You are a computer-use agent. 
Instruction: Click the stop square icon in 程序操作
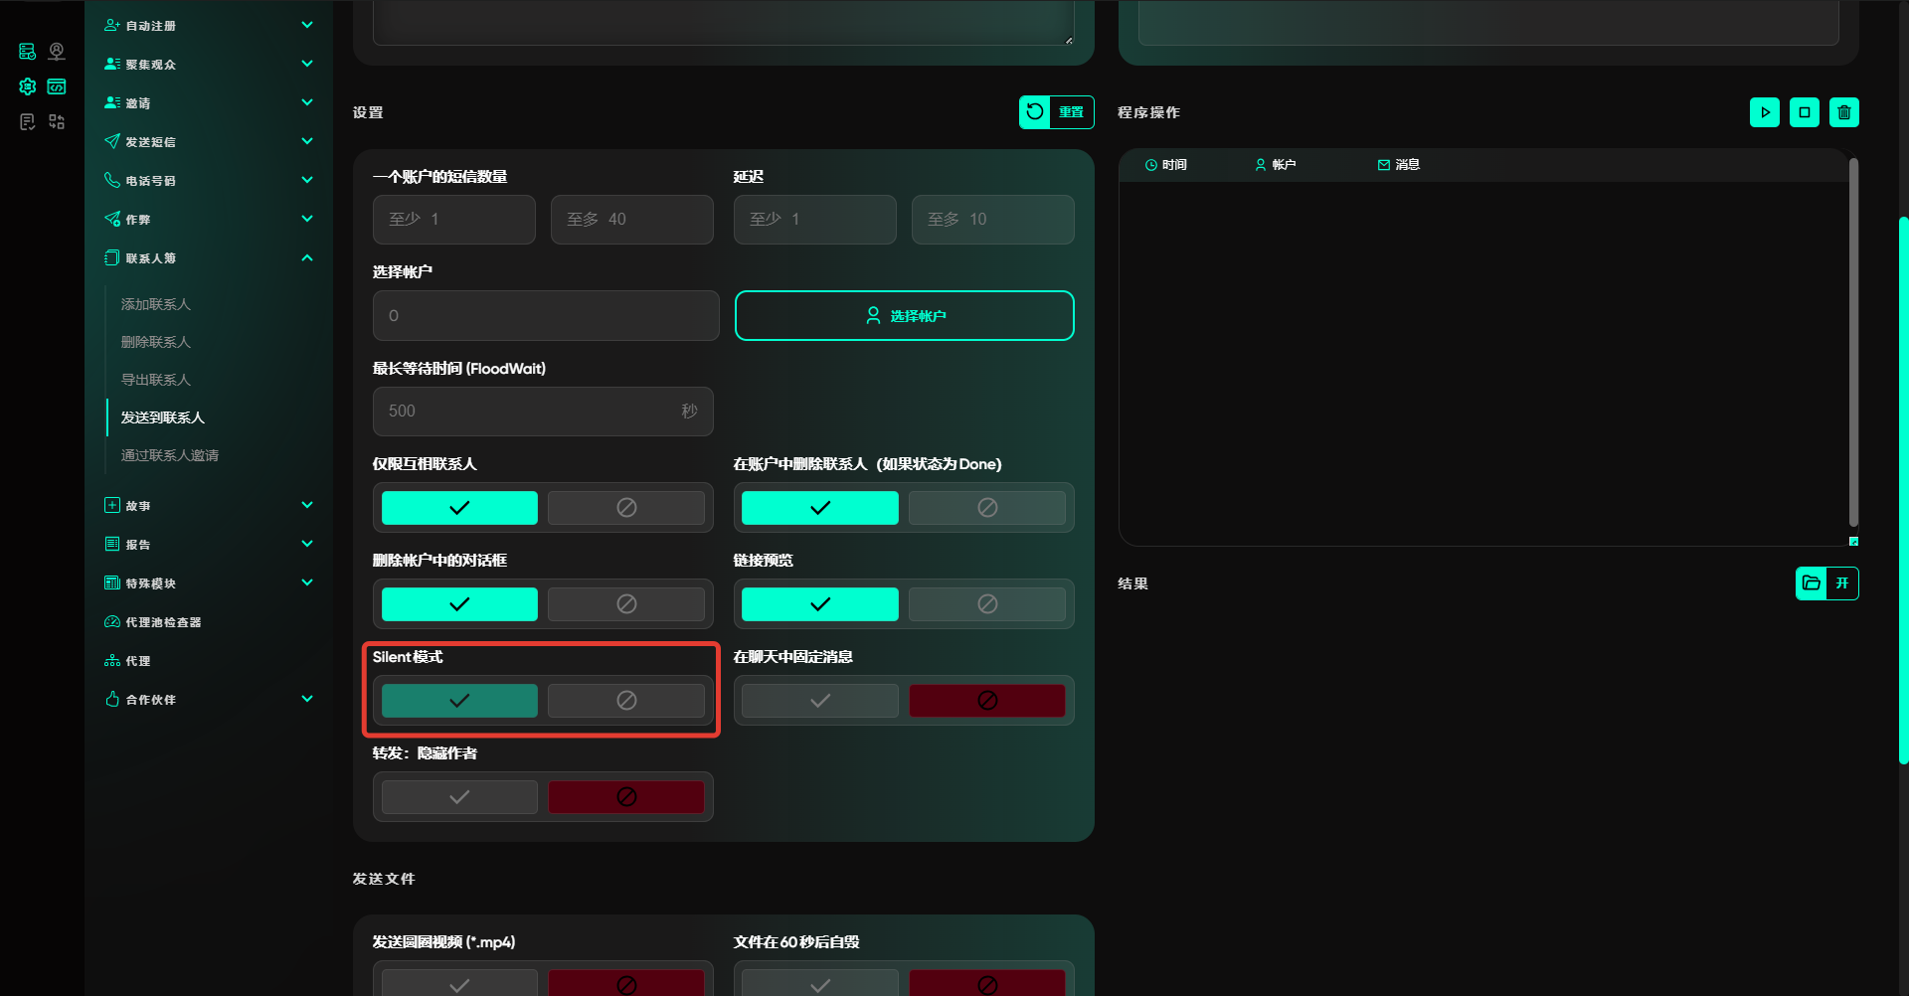tap(1804, 112)
